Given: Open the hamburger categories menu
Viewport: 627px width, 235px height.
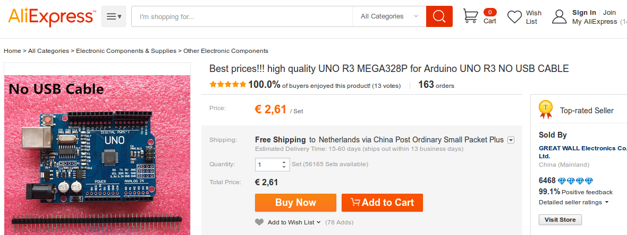Looking at the screenshot, I should (114, 16).
